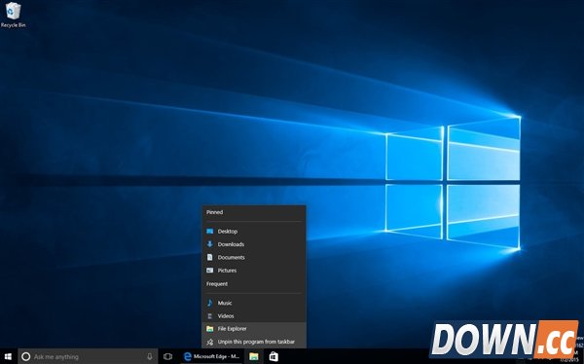Viewport: 584px width, 364px height.
Task: Open Videos from the Frequent list
Action: tap(254, 316)
